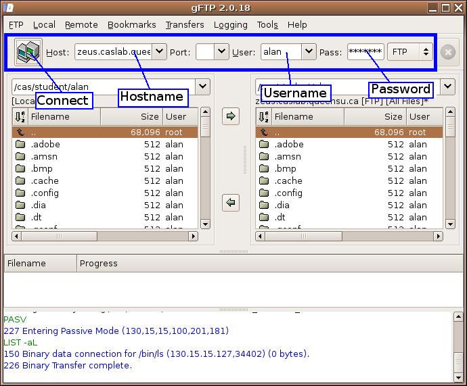Select the .cache folder in local pane

105,181
